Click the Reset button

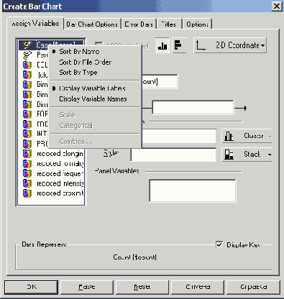(142, 287)
